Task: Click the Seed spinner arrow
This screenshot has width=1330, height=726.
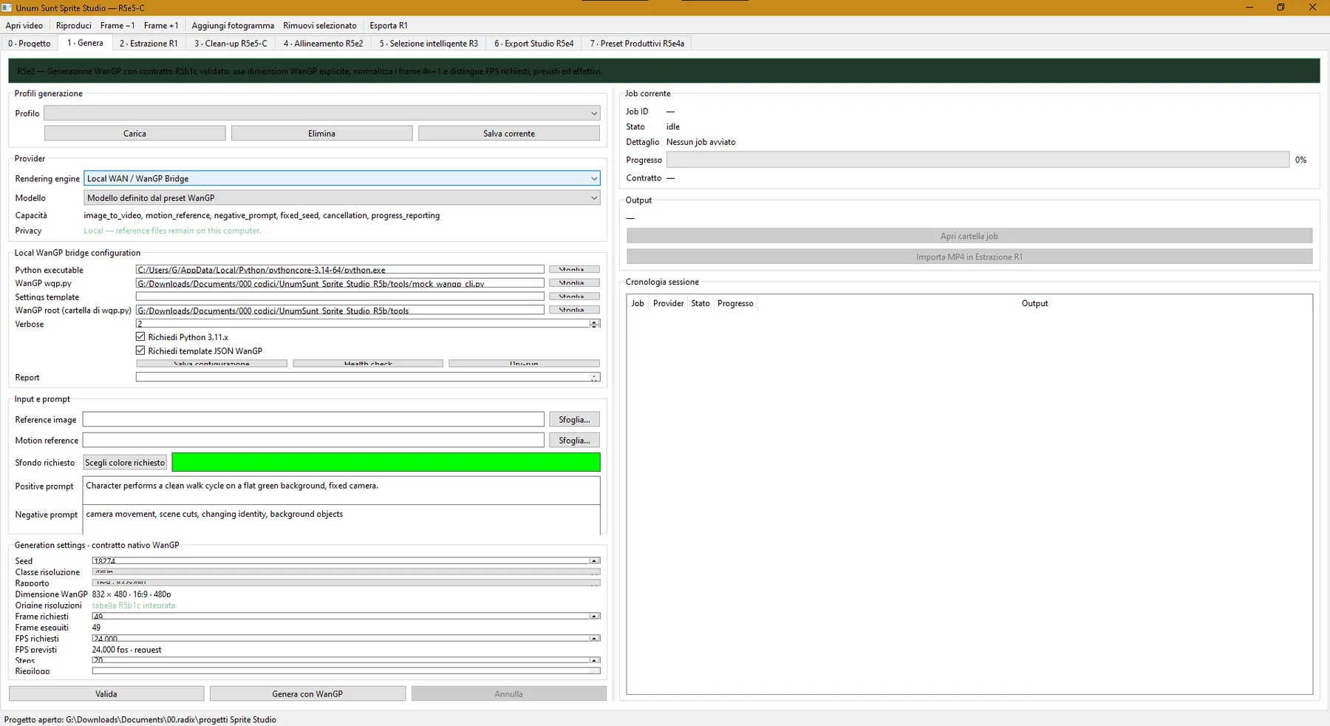Action: [x=594, y=560]
